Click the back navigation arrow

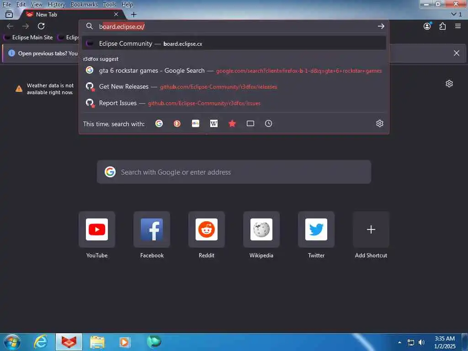[10, 26]
